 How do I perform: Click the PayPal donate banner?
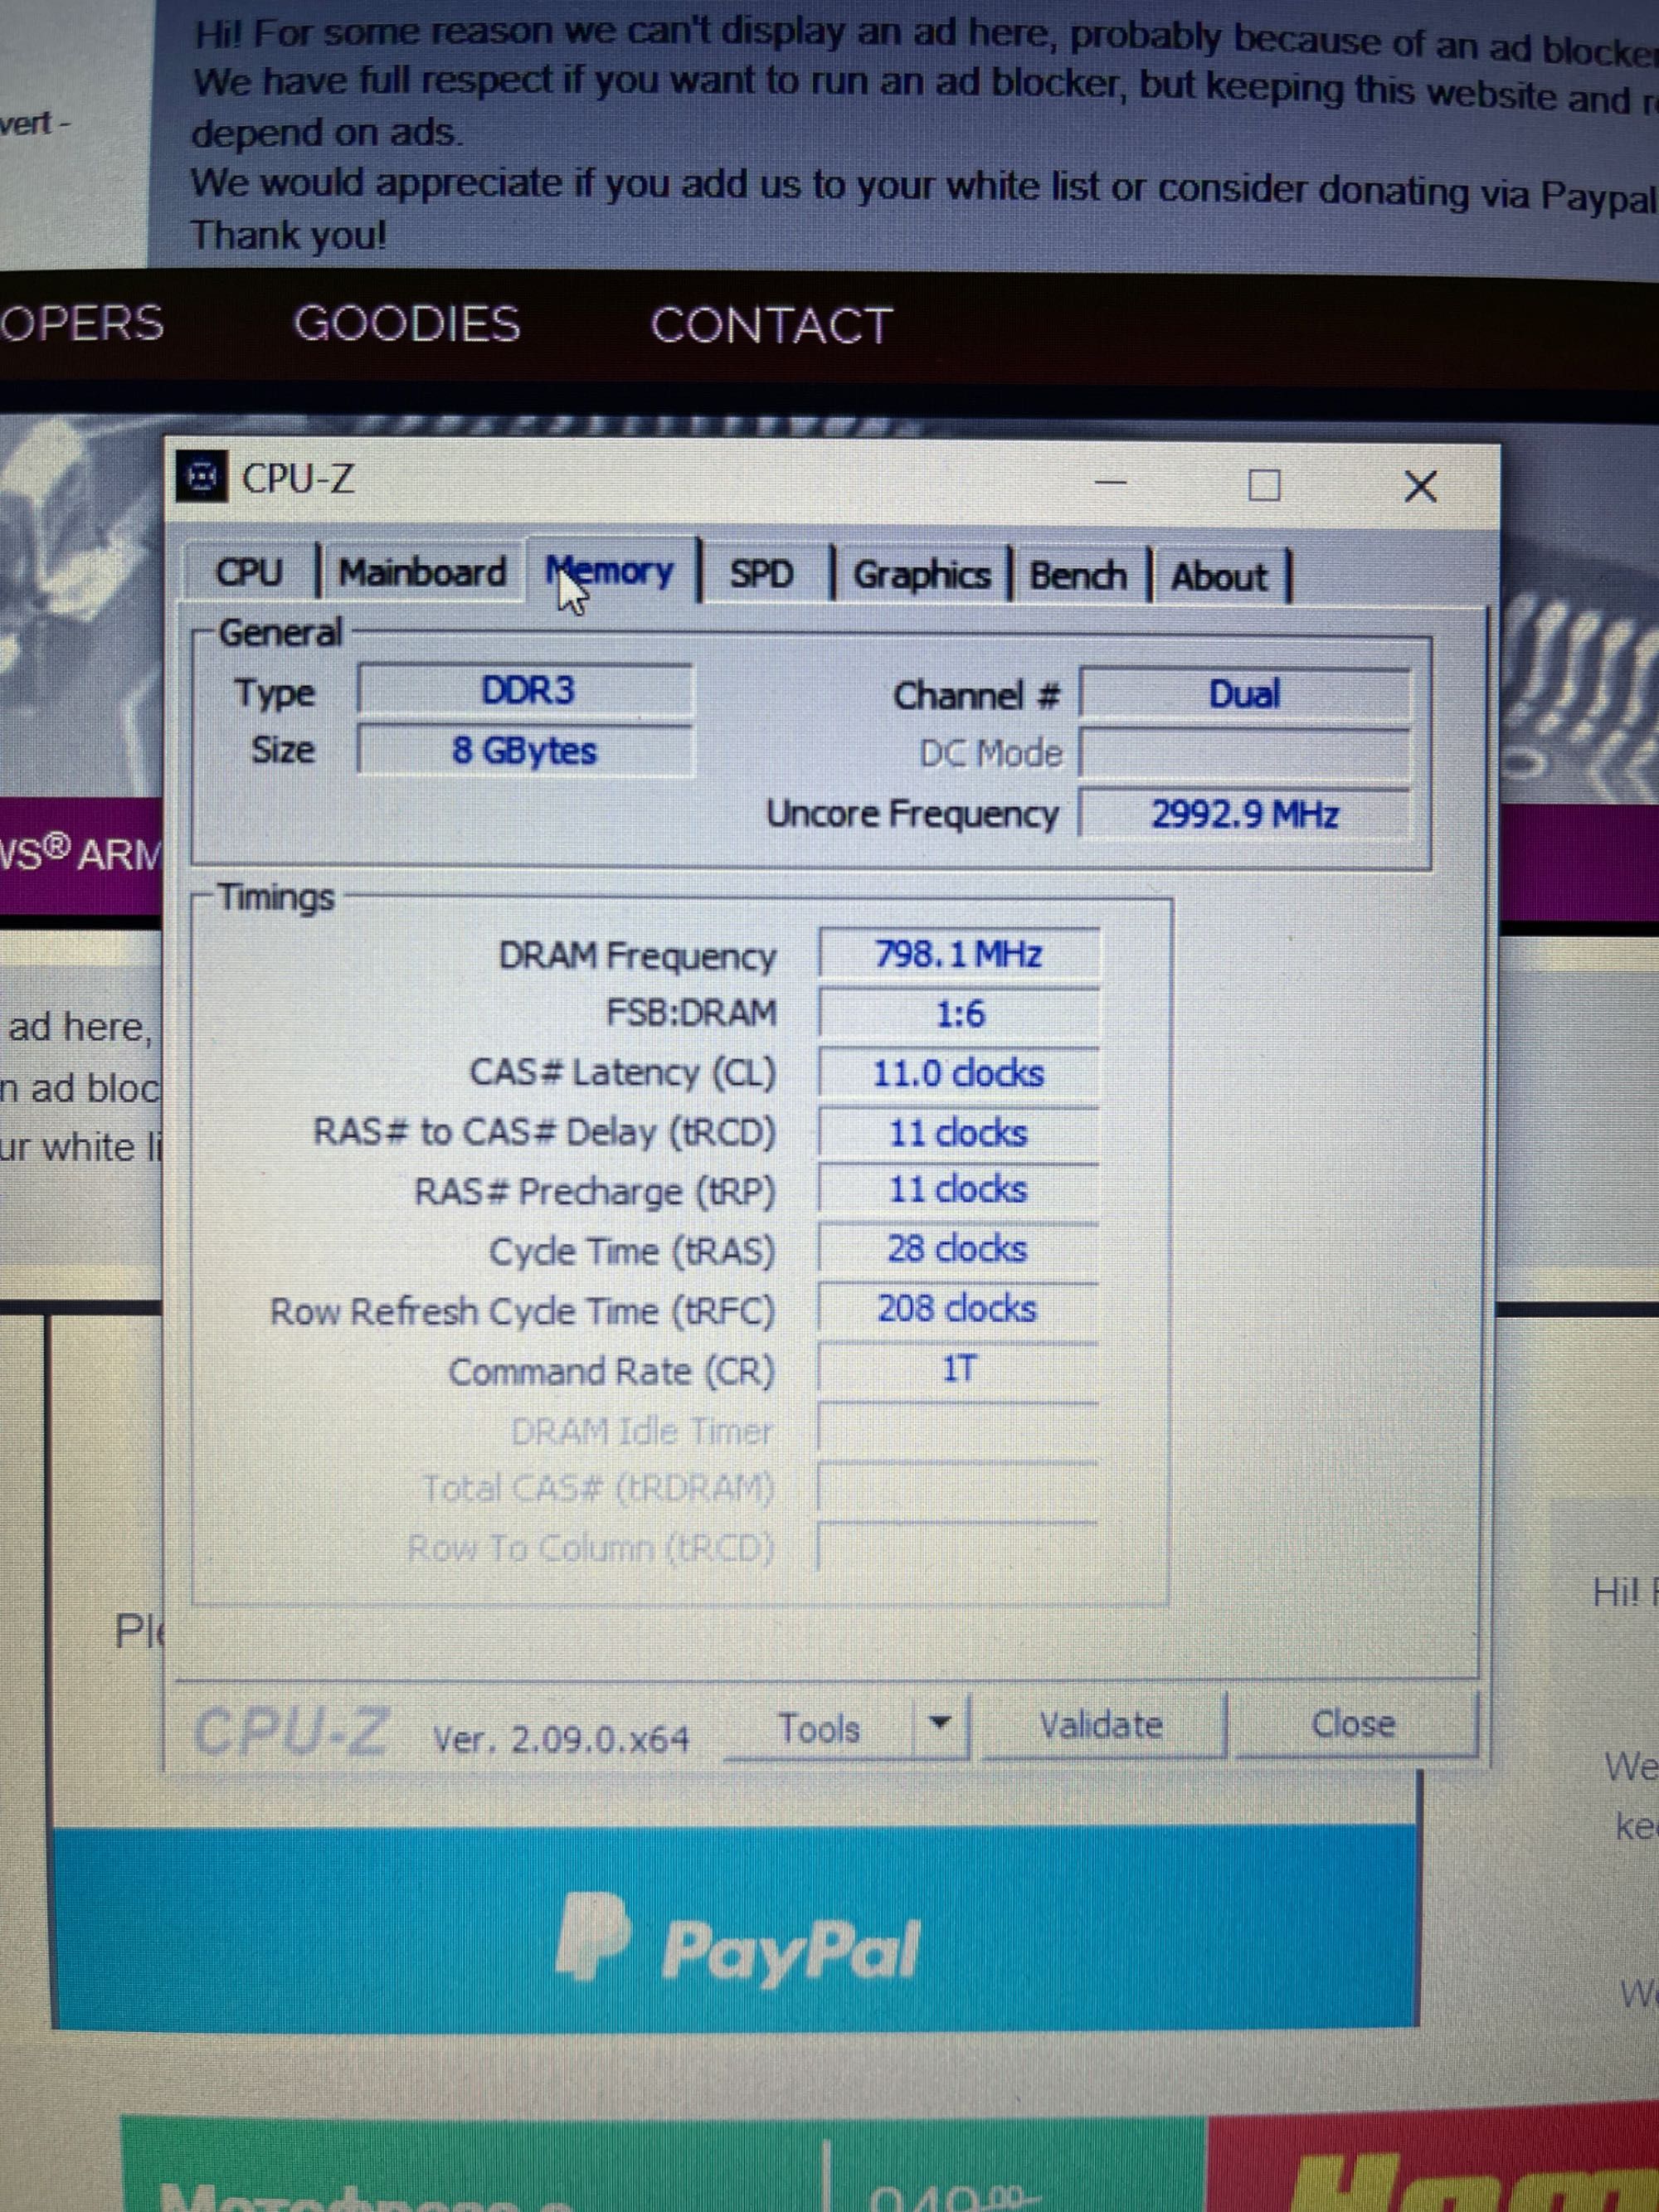pyautogui.click(x=735, y=1931)
